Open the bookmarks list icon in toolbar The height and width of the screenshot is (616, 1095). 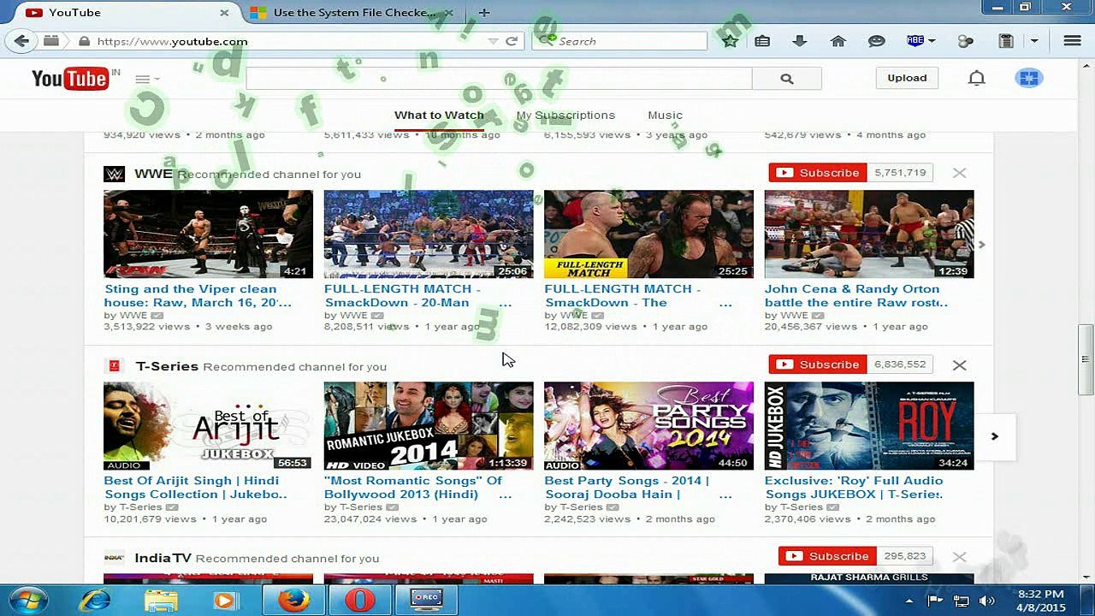(762, 41)
